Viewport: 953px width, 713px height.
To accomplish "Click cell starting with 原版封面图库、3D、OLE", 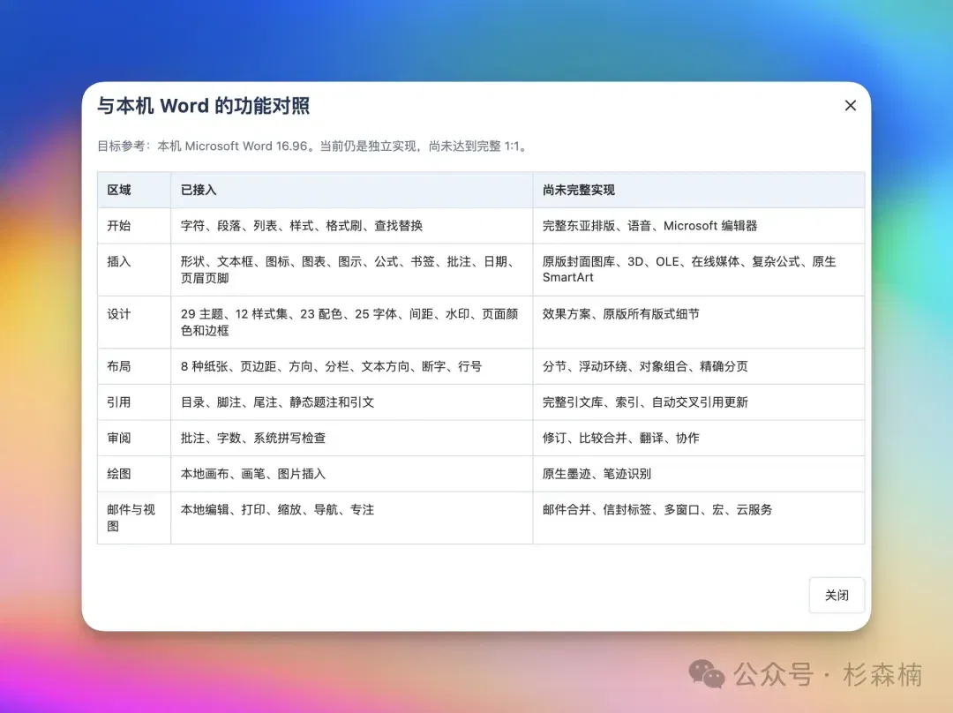I will pos(699,270).
